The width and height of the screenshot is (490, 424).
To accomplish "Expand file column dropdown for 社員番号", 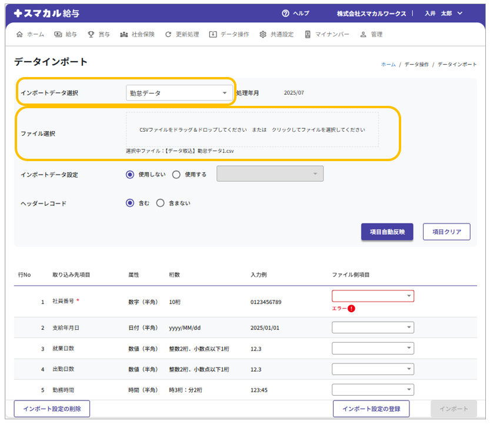I will pyautogui.click(x=373, y=296).
